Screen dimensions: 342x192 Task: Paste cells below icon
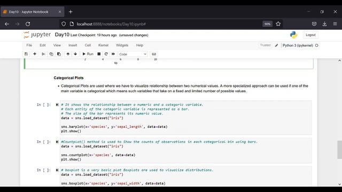[59, 54]
